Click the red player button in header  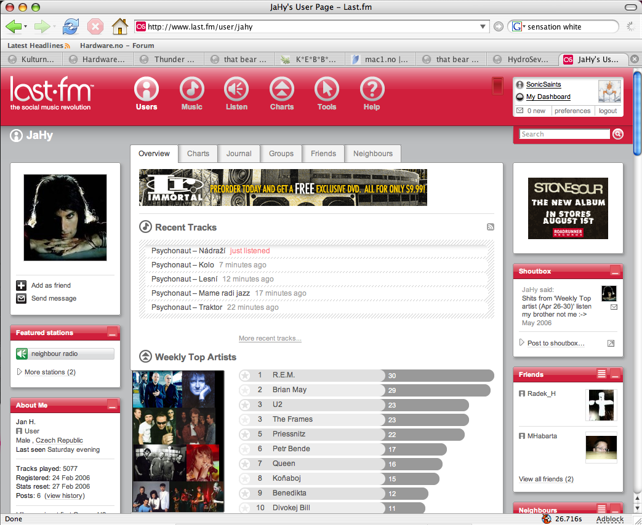[497, 86]
